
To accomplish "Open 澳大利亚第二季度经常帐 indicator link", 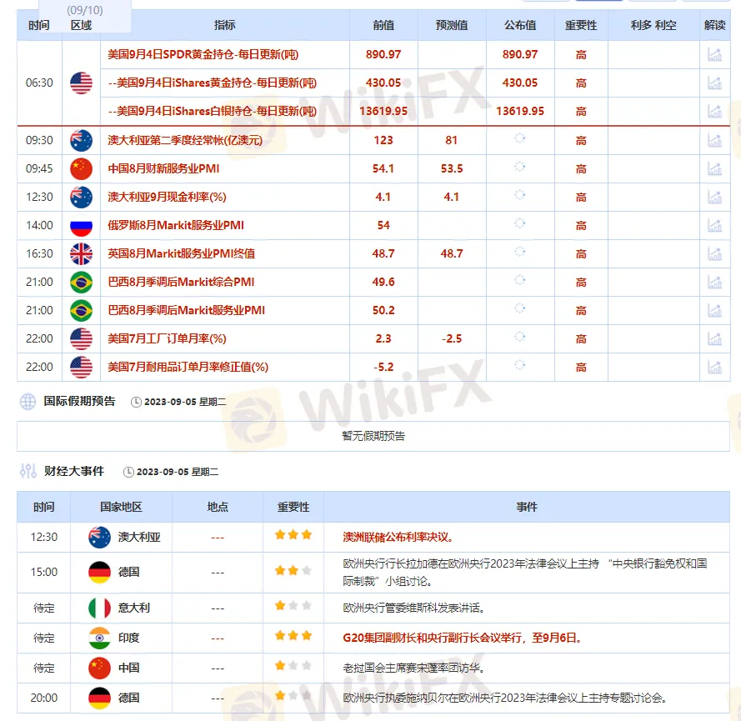I will coord(185,140).
